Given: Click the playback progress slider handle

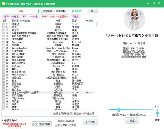Looking at the screenshot, I should click(x=119, y=110).
